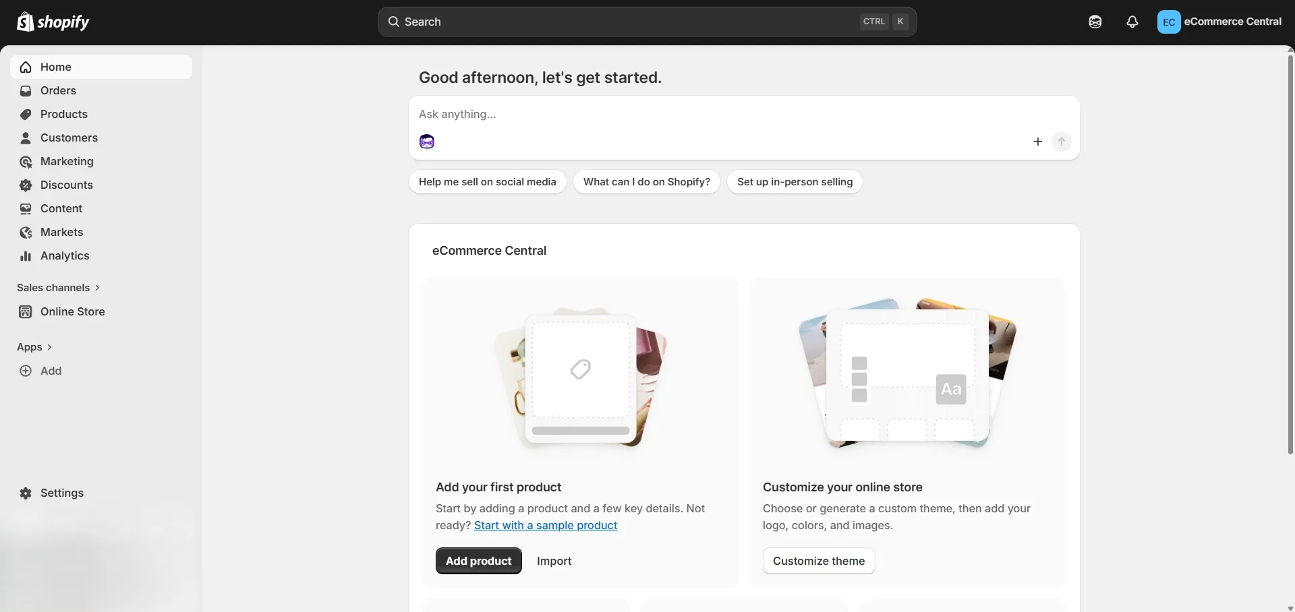Focus the Ask anything input
Image resolution: width=1295 pixels, height=612 pixels.
point(744,115)
